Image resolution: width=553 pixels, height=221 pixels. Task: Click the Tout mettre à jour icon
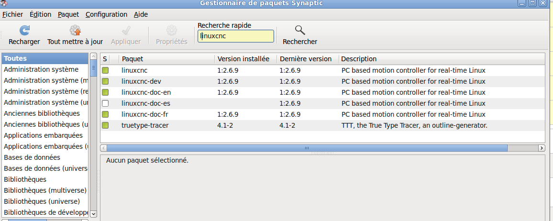[75, 30]
